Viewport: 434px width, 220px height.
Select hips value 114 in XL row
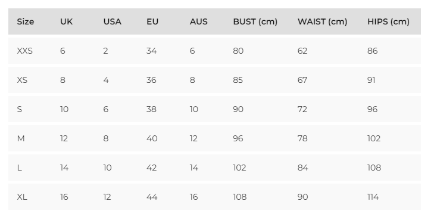pos(373,197)
